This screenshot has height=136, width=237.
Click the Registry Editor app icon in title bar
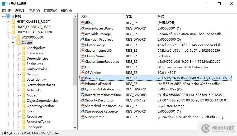click(4, 4)
